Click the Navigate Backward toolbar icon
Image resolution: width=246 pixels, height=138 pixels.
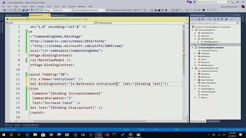click(x=5, y=10)
